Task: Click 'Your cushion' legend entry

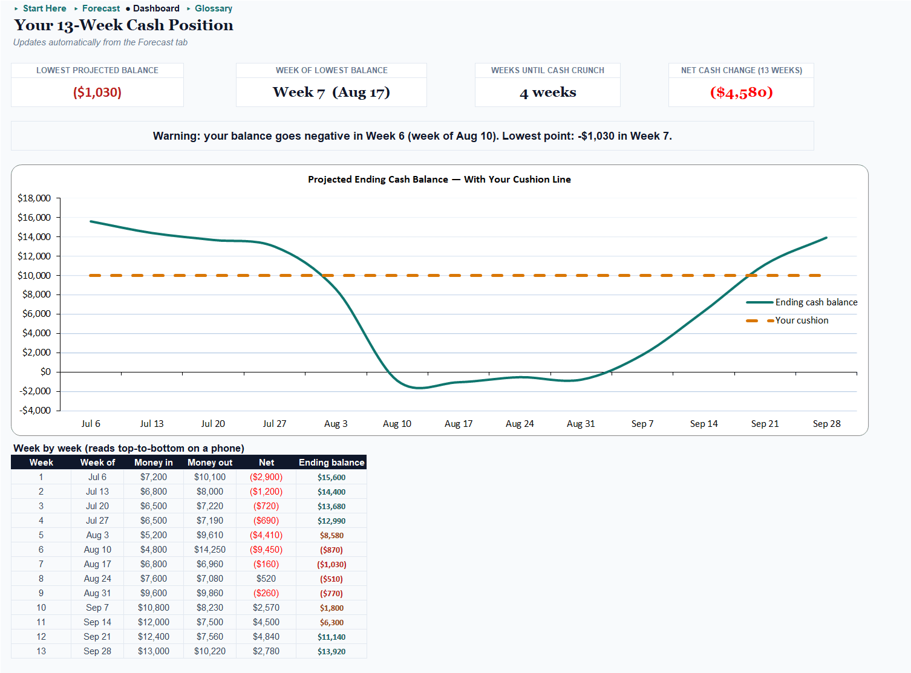Action: tap(802, 320)
